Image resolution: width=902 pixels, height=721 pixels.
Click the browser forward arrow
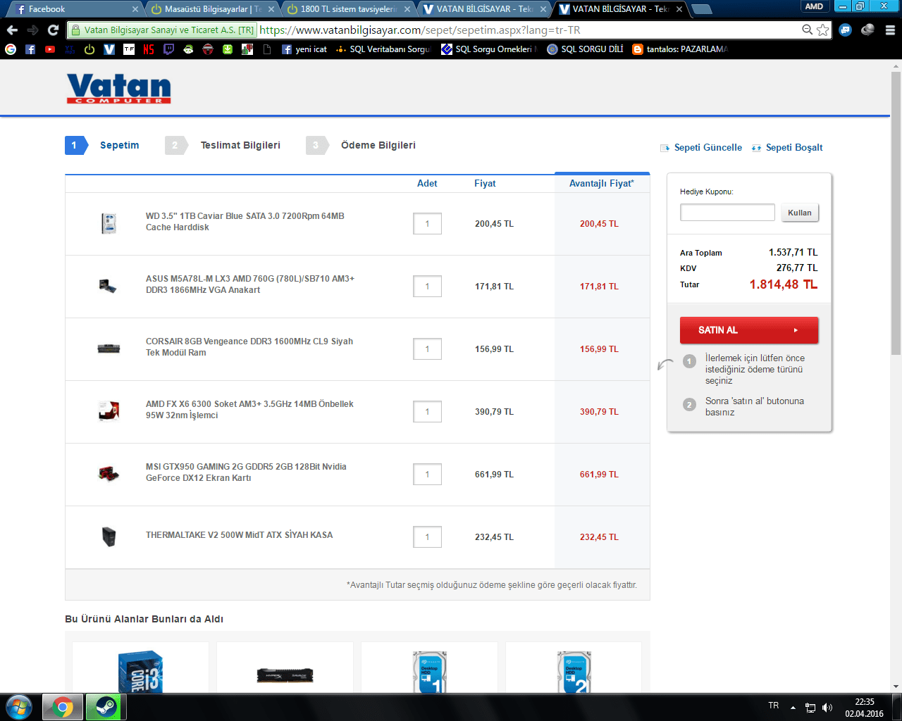pos(32,30)
